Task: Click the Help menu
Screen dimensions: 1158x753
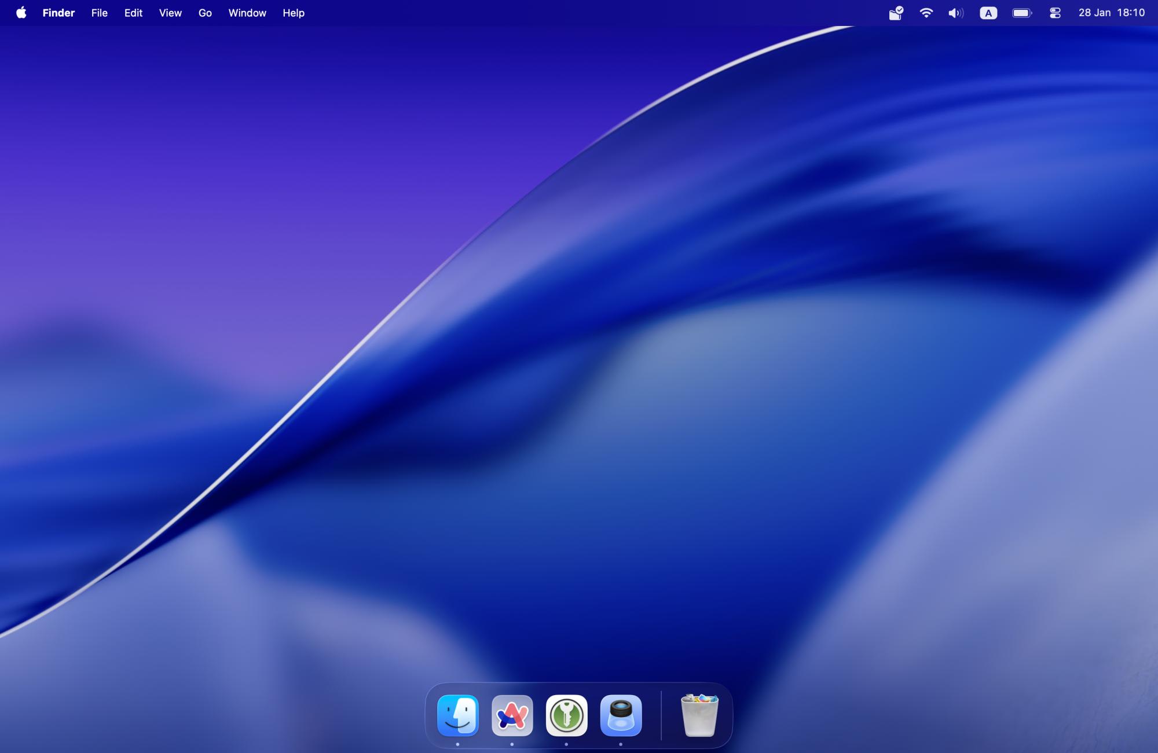Action: point(294,13)
